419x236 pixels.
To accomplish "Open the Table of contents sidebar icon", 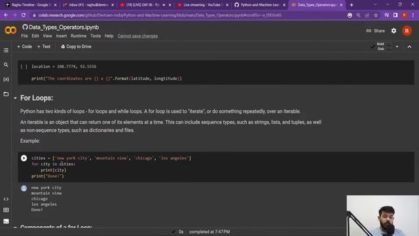I will coord(6,50).
